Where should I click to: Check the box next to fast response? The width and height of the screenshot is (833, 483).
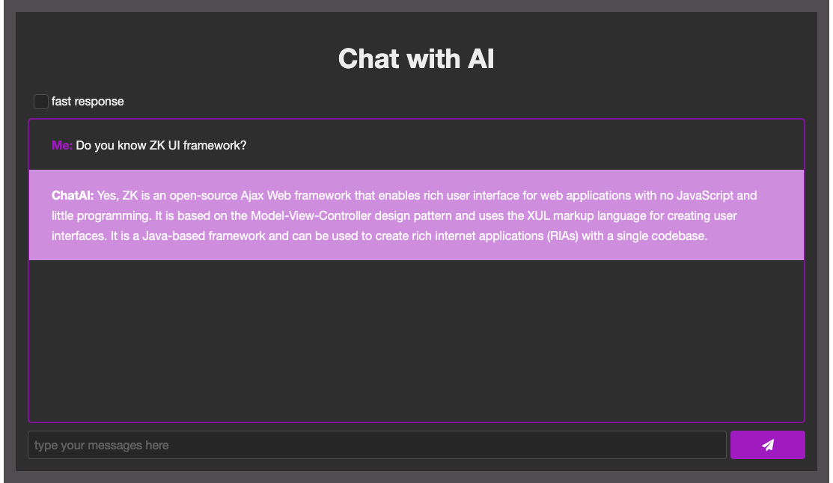point(41,101)
